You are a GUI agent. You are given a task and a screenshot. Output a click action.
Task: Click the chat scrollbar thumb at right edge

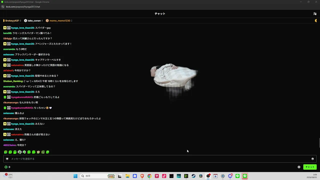click(319, 143)
